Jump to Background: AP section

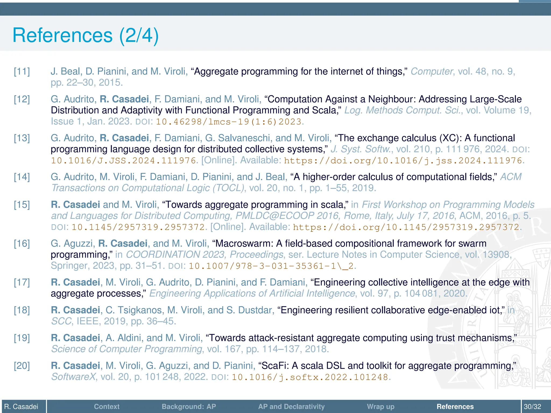pos(189,407)
